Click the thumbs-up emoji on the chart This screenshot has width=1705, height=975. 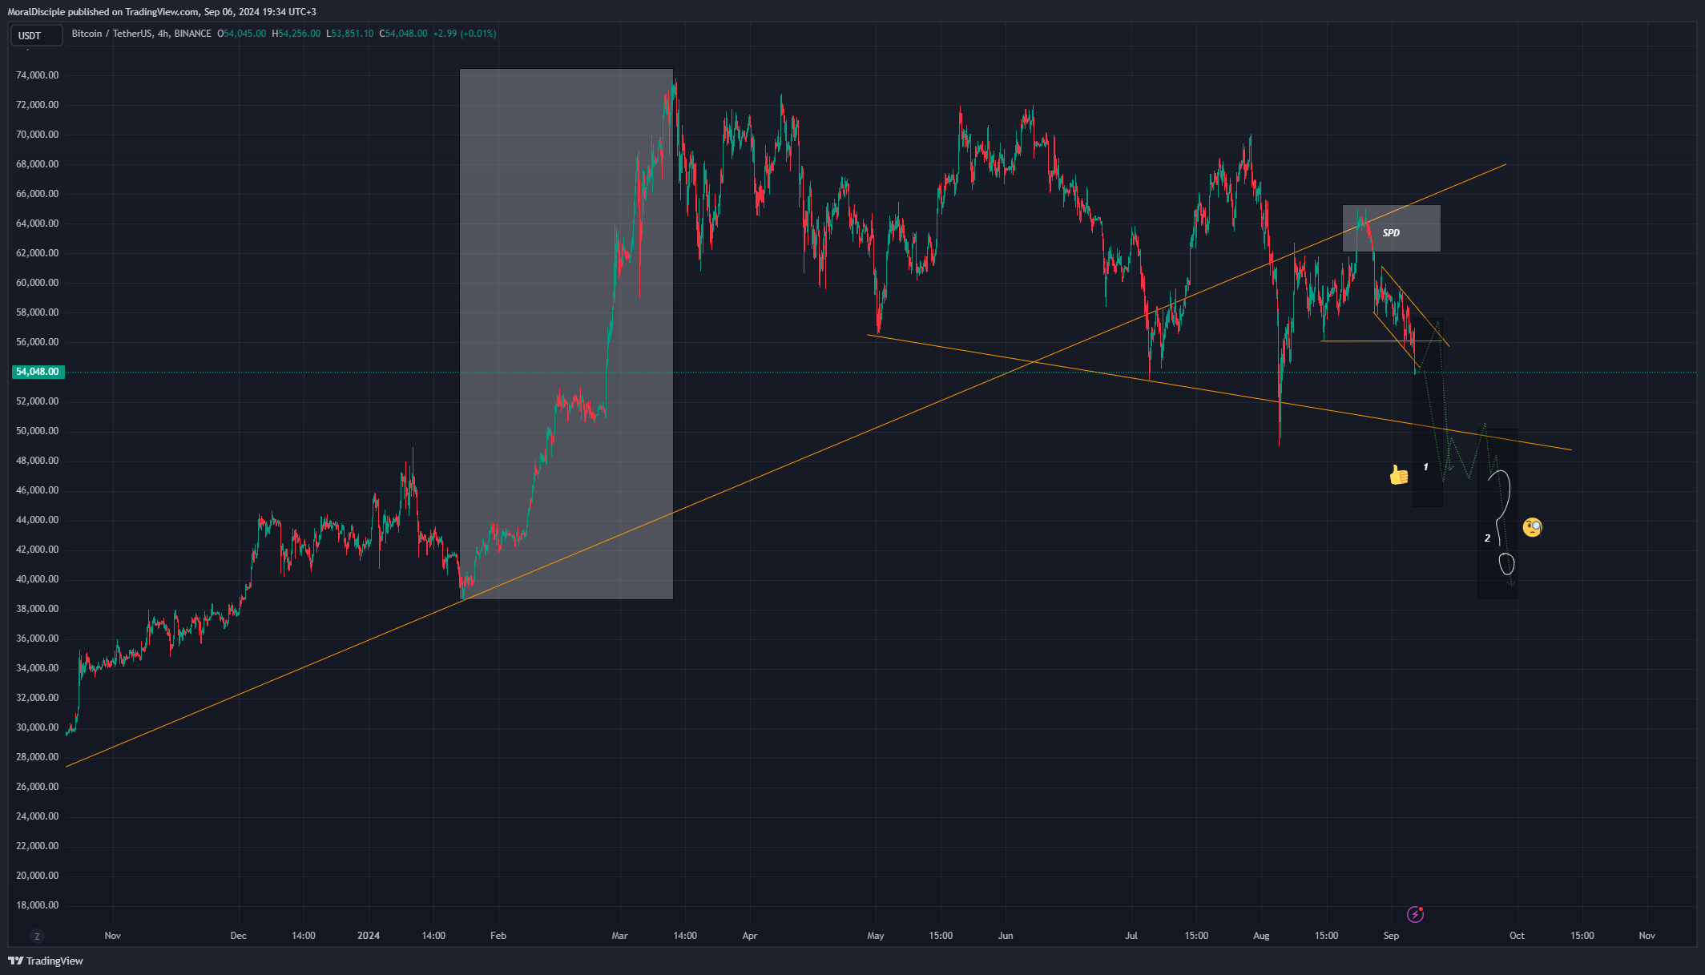[1399, 475]
